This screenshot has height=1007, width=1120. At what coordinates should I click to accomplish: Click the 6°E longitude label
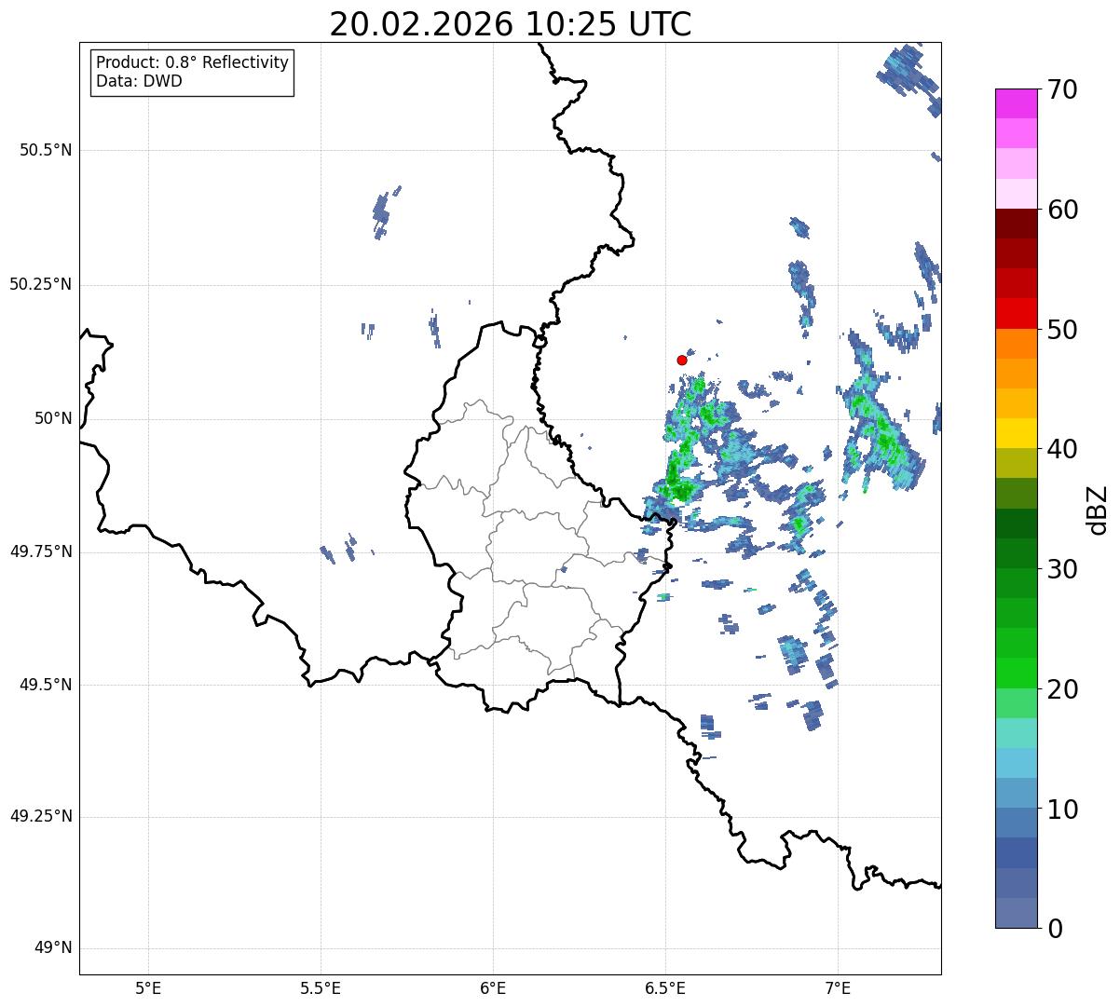point(493,987)
